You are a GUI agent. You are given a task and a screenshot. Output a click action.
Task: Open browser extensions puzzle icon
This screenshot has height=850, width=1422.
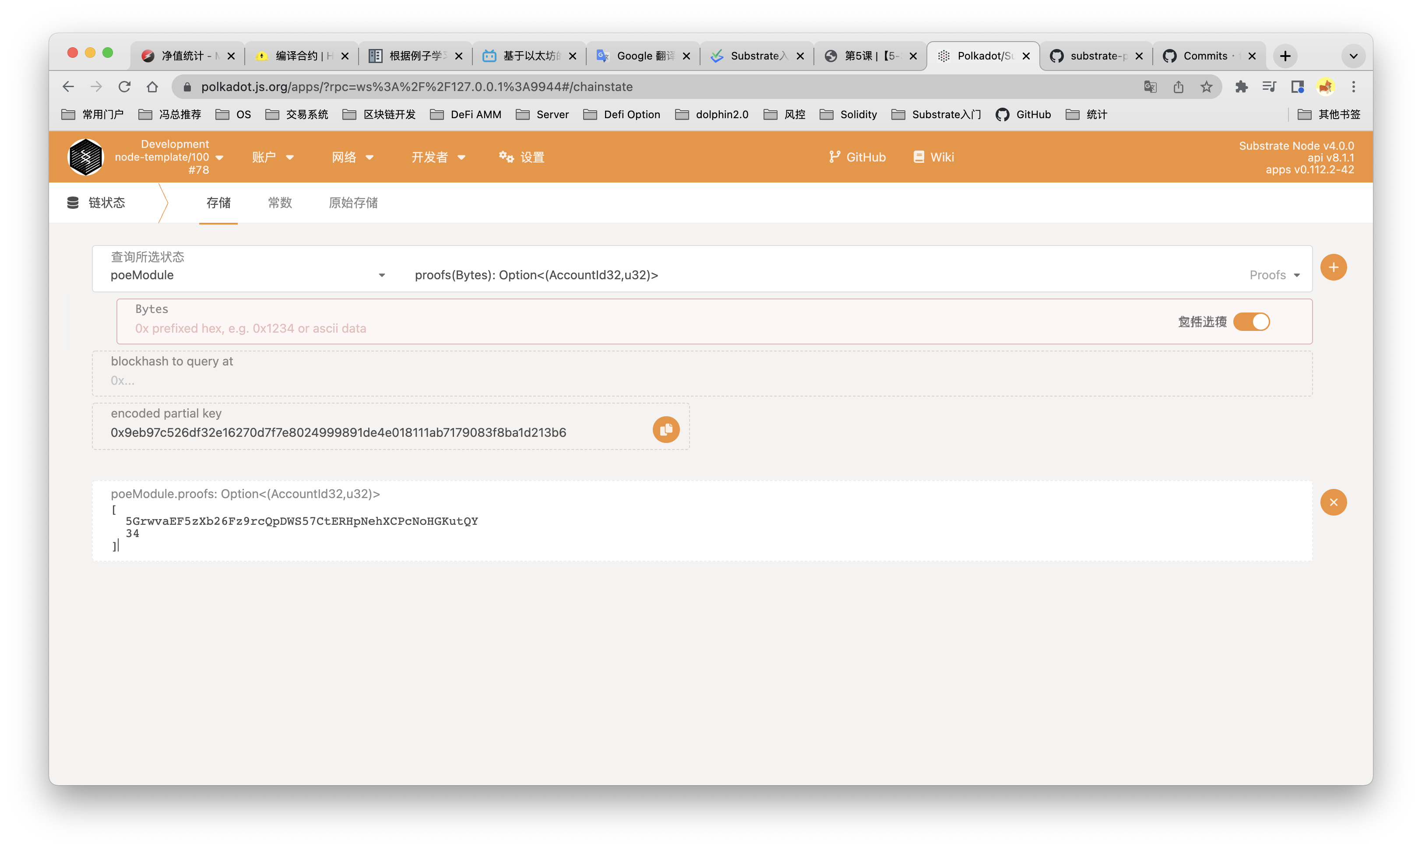pos(1241,87)
